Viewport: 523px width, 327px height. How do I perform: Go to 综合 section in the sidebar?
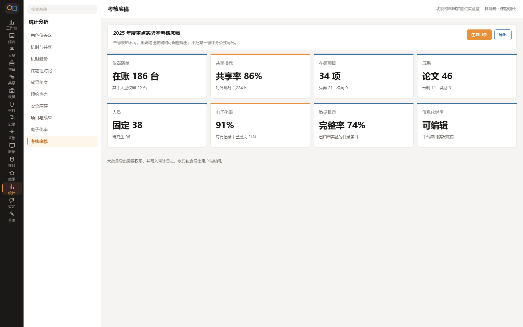click(x=12, y=39)
